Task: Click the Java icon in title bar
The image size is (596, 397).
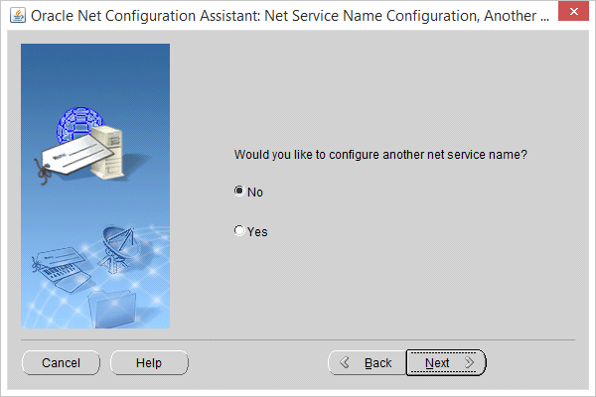Action: point(18,16)
